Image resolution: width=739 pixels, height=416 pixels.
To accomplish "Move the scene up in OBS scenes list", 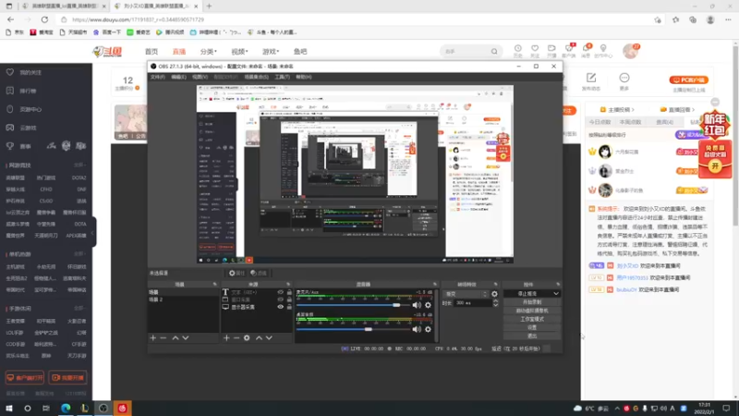I will pos(176,337).
